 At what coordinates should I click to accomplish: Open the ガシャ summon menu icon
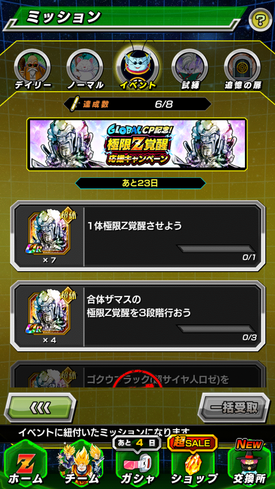click(137, 466)
